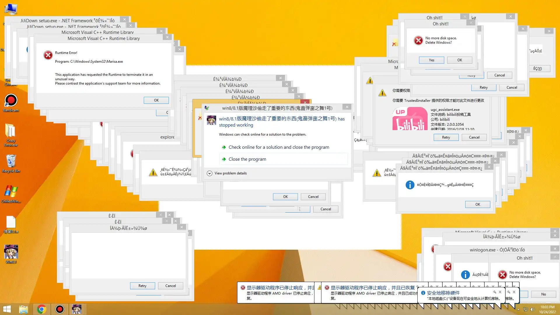This screenshot has width=560, height=315.
Task: Click the taskbar clock showing 10:03 PM
Action: [x=547, y=309]
